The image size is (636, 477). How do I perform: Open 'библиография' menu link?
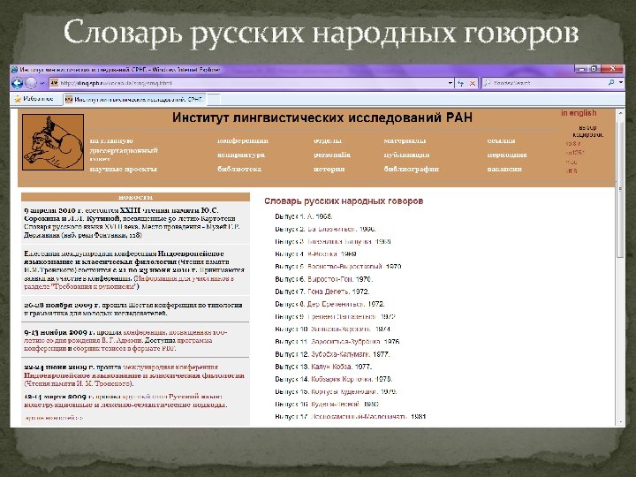click(412, 169)
